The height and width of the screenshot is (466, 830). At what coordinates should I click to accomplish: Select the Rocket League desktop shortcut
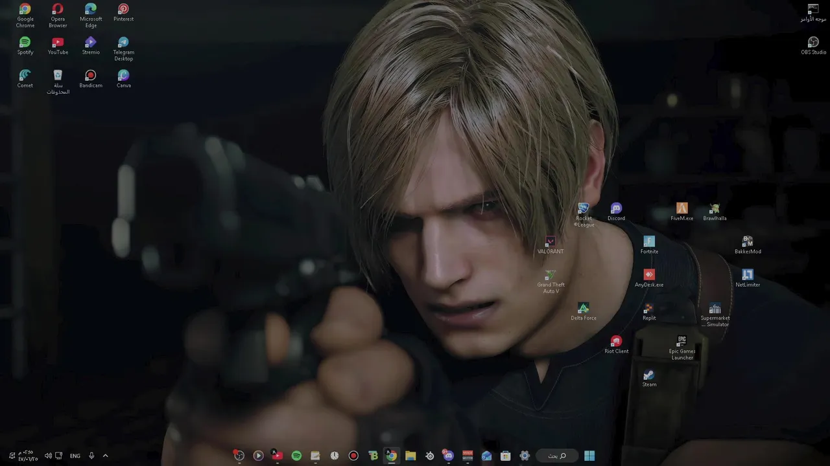click(x=584, y=215)
